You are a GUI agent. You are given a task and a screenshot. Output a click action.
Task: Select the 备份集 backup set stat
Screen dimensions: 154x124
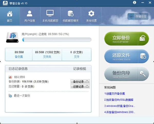[19, 55]
